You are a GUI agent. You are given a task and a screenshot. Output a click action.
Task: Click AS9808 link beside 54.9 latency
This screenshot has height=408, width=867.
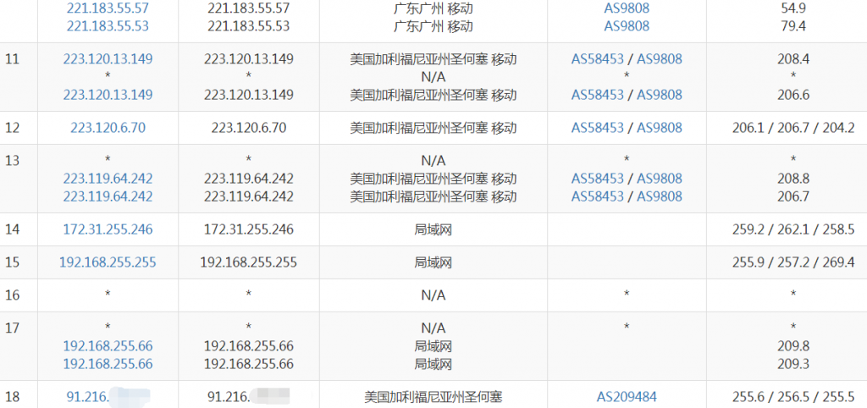[x=627, y=8]
